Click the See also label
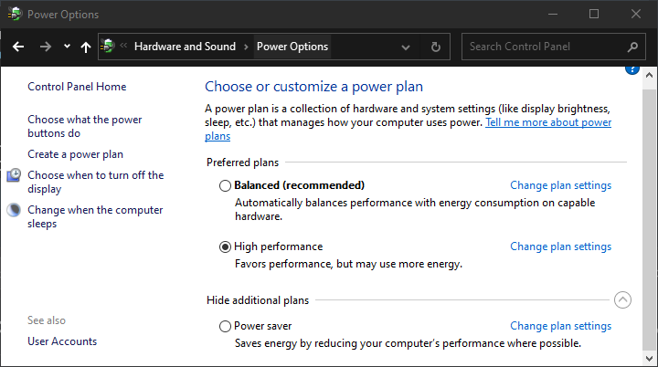658x367 pixels. click(47, 320)
